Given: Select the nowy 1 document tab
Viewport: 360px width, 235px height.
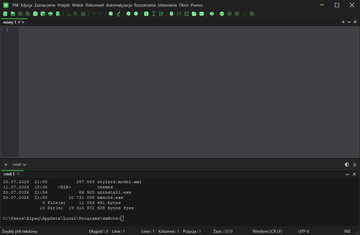Looking at the screenshot, I should [x=9, y=22].
